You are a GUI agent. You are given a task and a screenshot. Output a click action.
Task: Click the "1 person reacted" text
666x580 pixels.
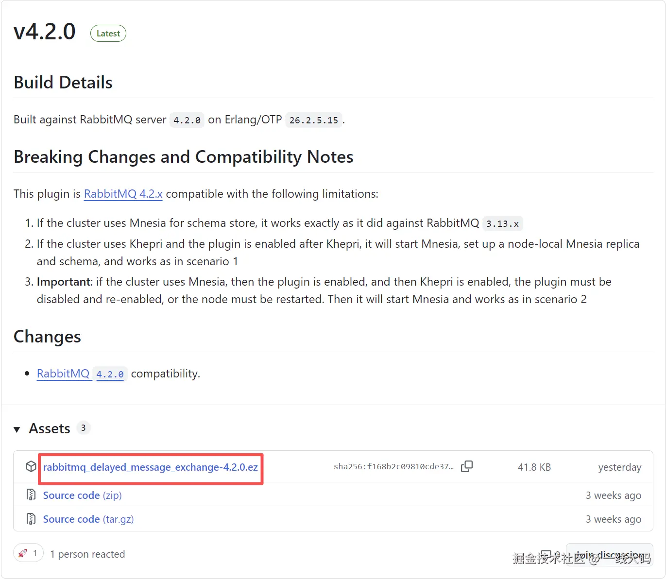click(87, 554)
